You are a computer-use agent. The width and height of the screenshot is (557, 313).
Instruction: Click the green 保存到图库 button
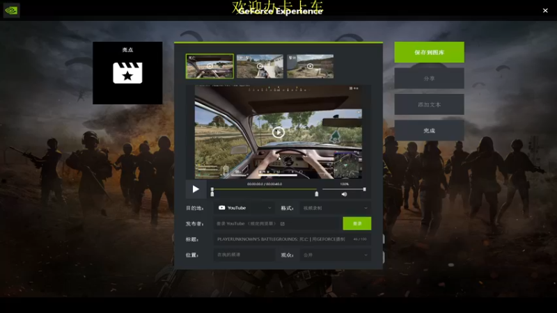(429, 52)
